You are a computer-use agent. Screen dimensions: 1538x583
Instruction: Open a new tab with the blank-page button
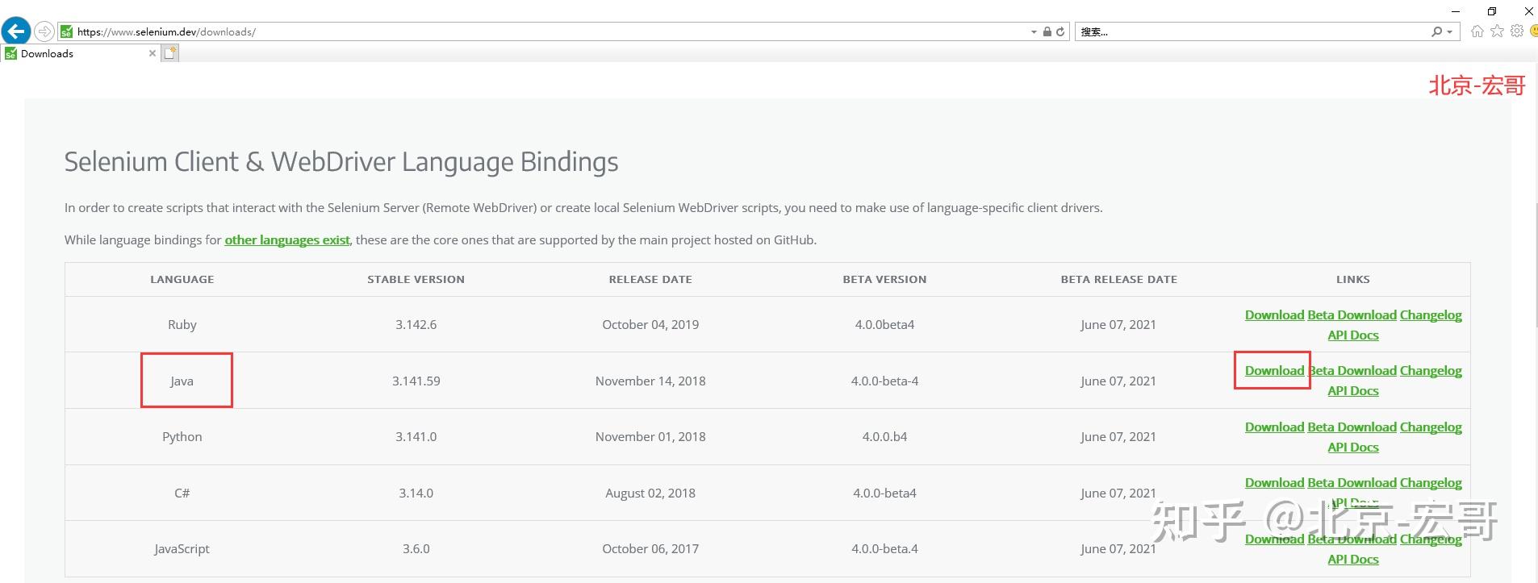[x=169, y=53]
